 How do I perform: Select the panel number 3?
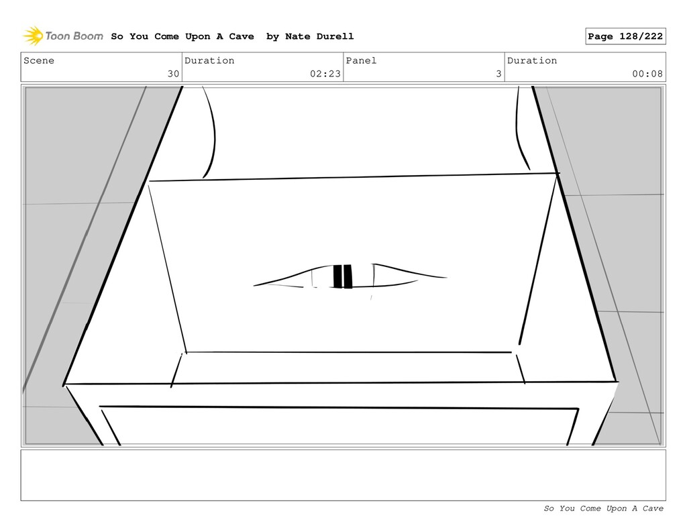tap(498, 74)
